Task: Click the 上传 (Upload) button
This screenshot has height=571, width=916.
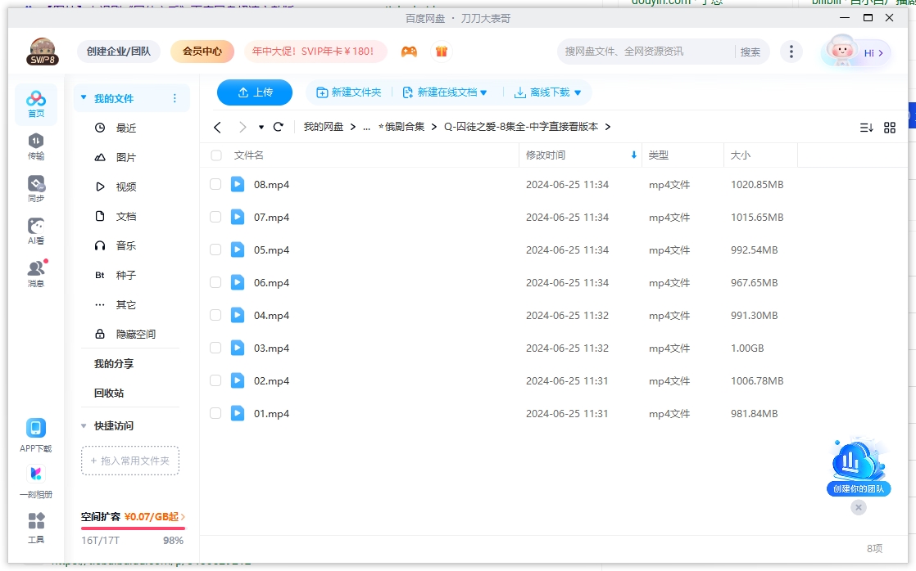Action: click(254, 92)
